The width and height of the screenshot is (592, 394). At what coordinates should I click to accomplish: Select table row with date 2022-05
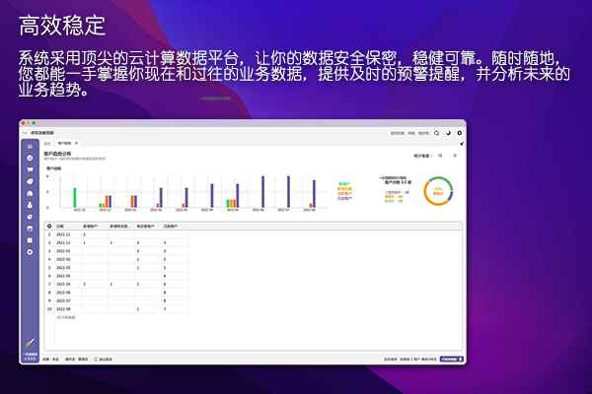117,285
